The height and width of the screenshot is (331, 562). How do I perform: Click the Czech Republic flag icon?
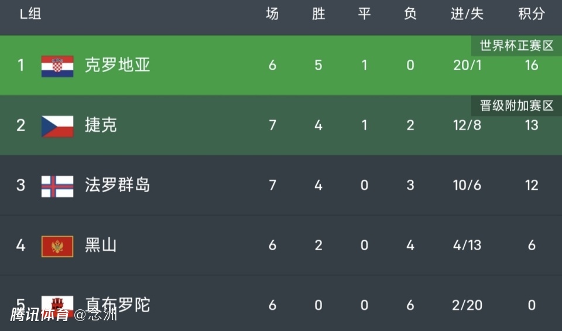[57, 125]
